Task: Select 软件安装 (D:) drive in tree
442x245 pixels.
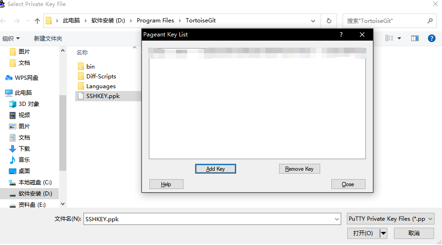Action: [29, 194]
